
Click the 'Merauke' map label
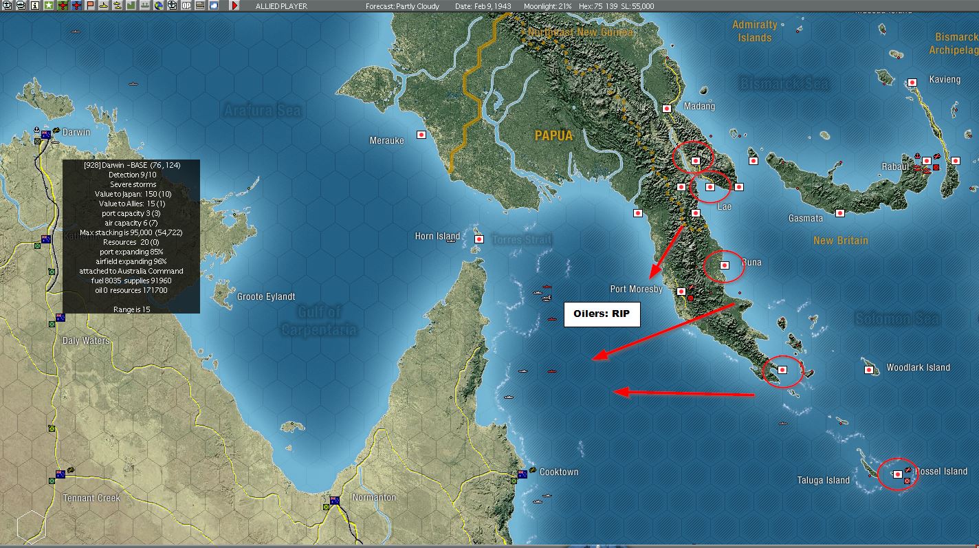[387, 140]
